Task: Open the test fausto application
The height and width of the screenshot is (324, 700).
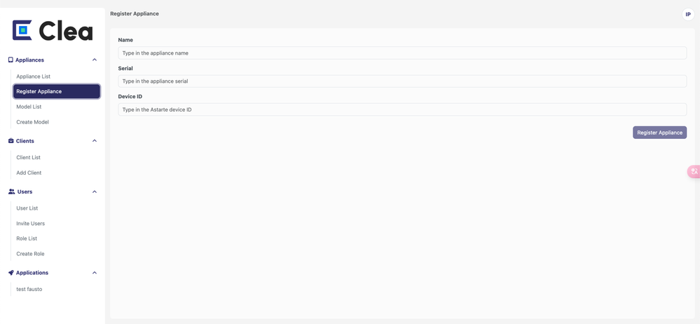Action: point(29,289)
